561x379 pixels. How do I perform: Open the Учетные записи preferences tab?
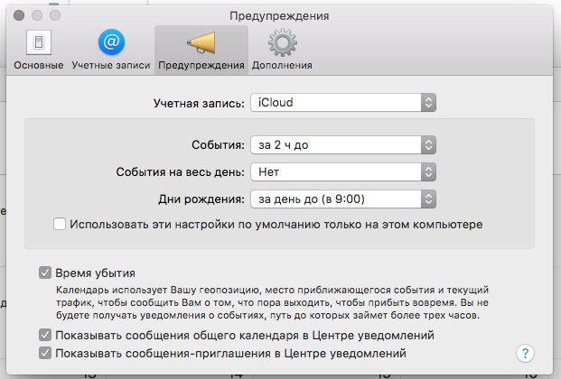pyautogui.click(x=111, y=50)
